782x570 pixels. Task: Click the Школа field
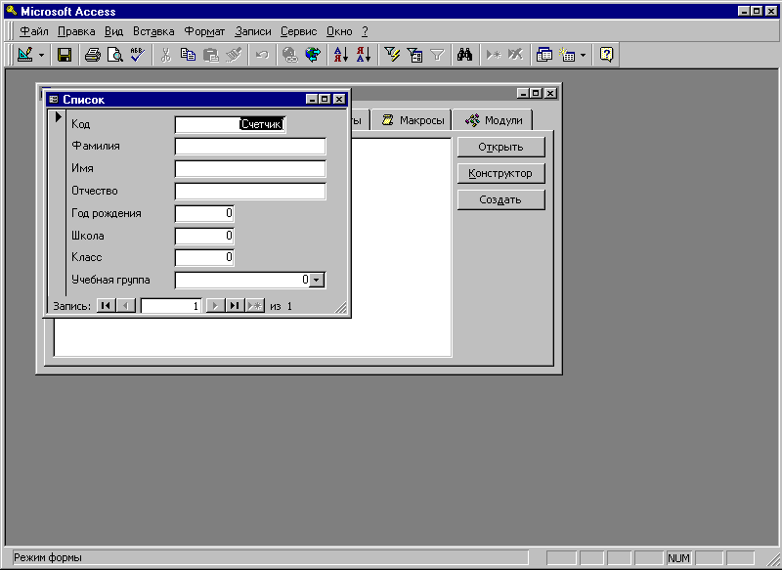click(204, 236)
